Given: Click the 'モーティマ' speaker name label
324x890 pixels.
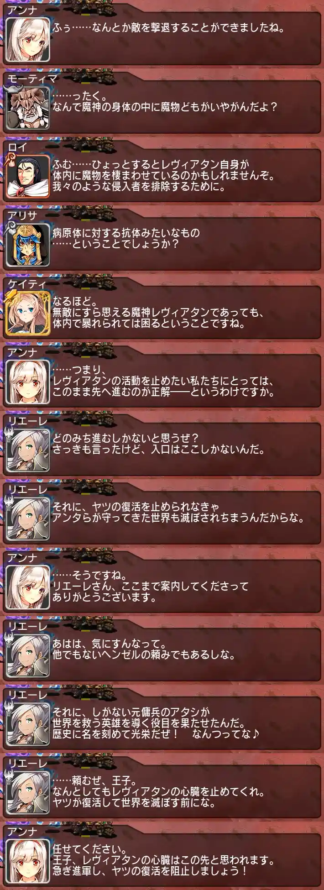Looking at the screenshot, I should pos(32,79).
